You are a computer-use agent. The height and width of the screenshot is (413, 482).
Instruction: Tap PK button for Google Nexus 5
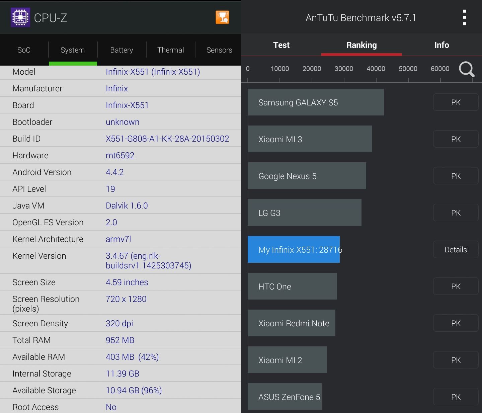pyautogui.click(x=456, y=176)
